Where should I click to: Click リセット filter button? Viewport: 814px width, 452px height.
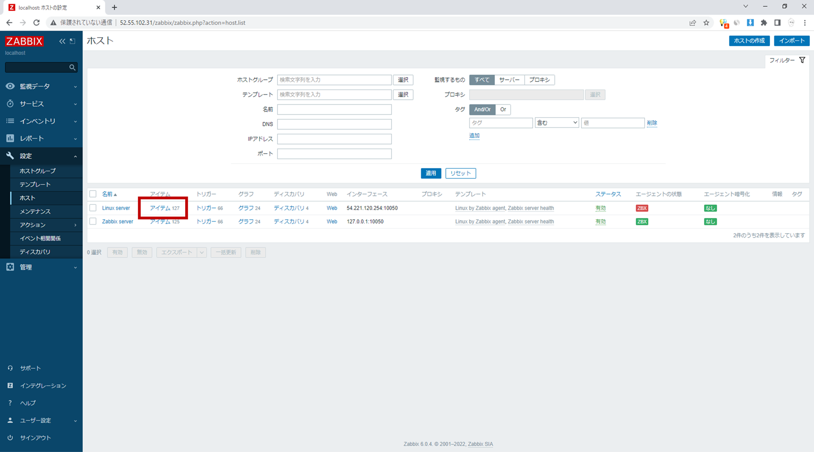(461, 173)
